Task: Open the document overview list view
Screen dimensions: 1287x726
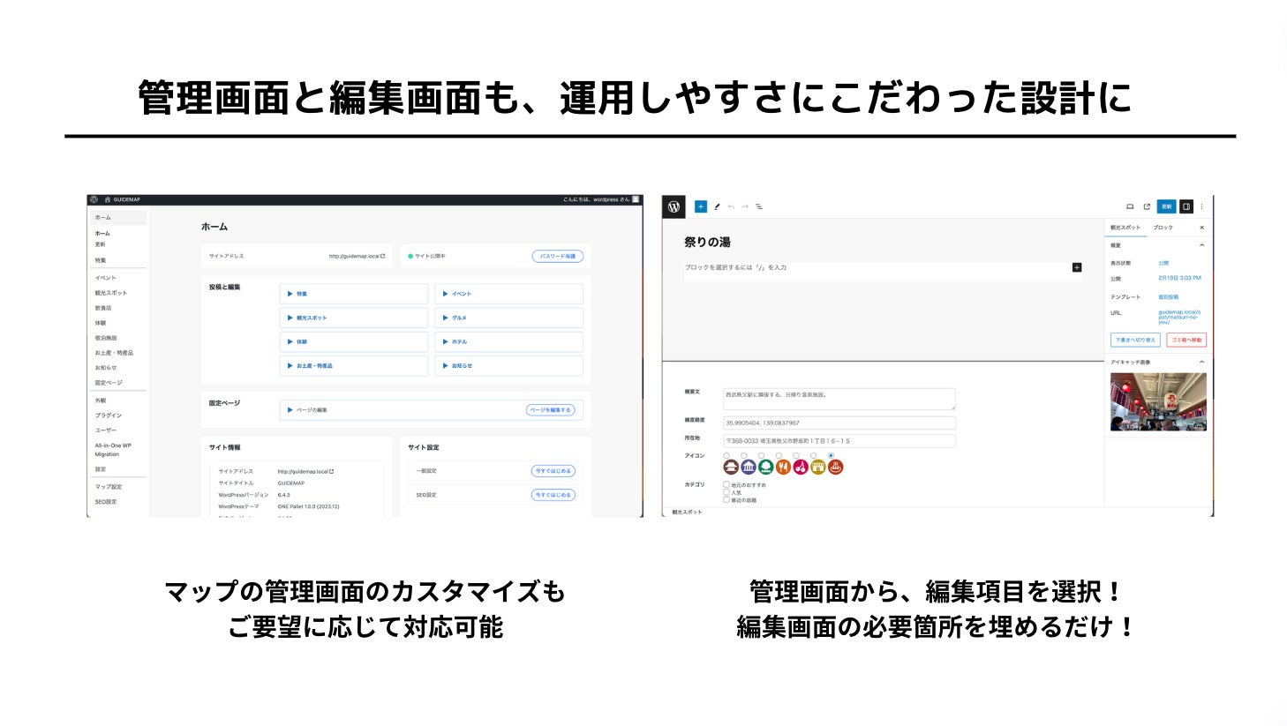Action: (759, 206)
